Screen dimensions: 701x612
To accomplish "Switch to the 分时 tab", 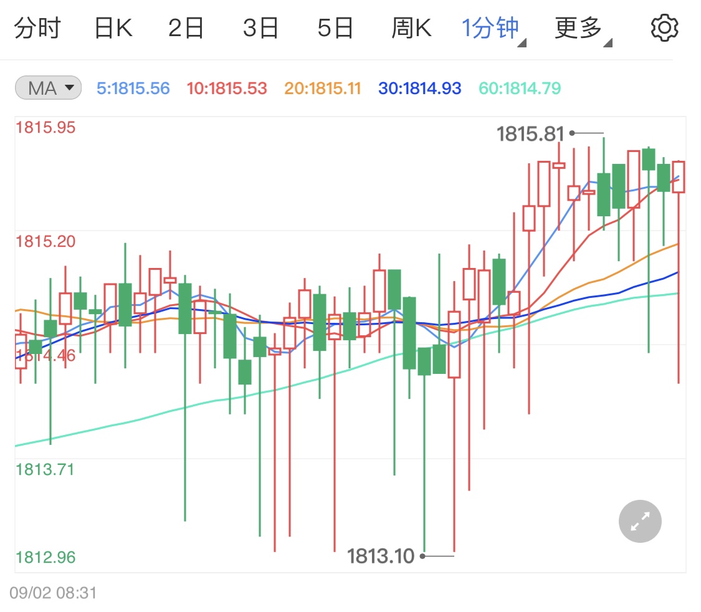I will [x=37, y=28].
